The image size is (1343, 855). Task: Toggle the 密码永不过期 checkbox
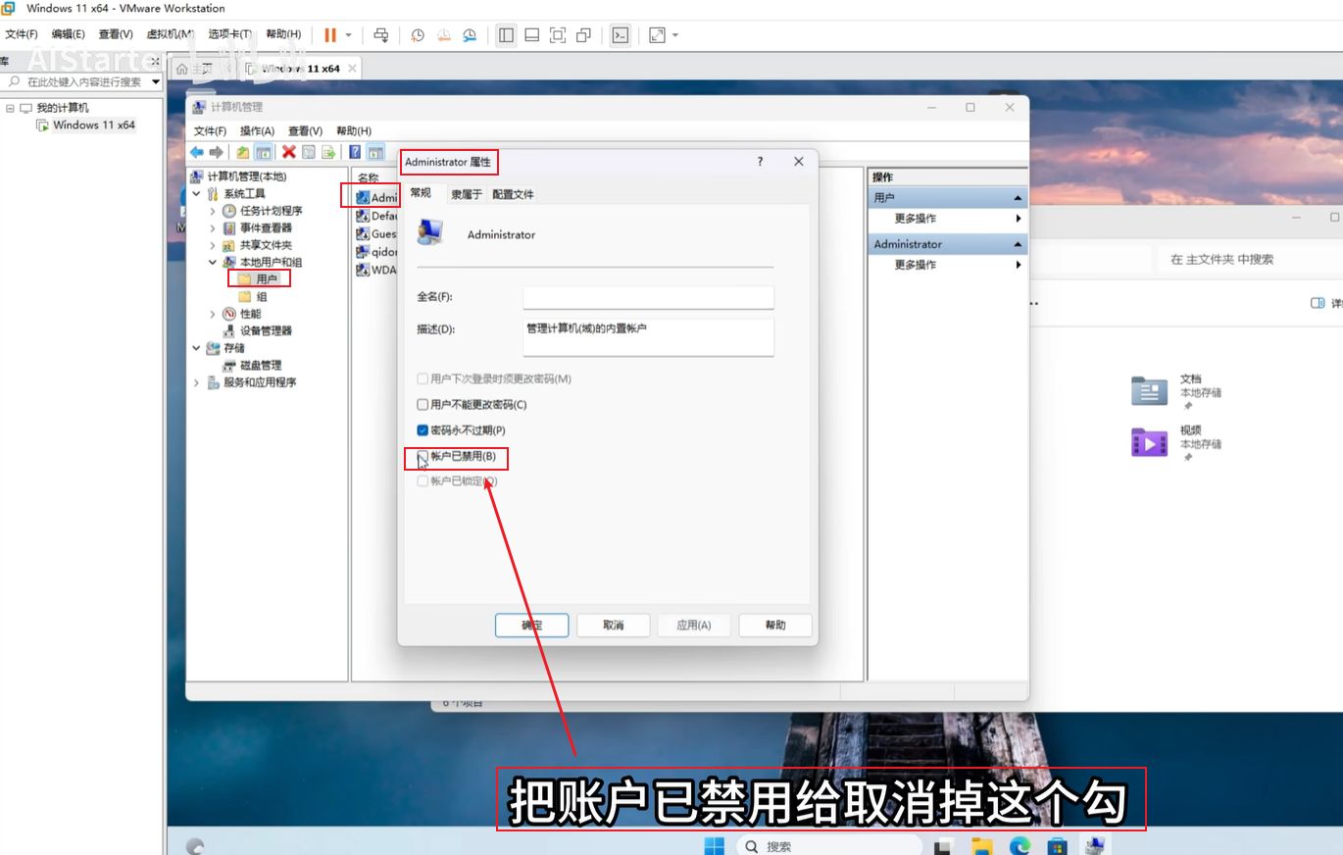(423, 430)
